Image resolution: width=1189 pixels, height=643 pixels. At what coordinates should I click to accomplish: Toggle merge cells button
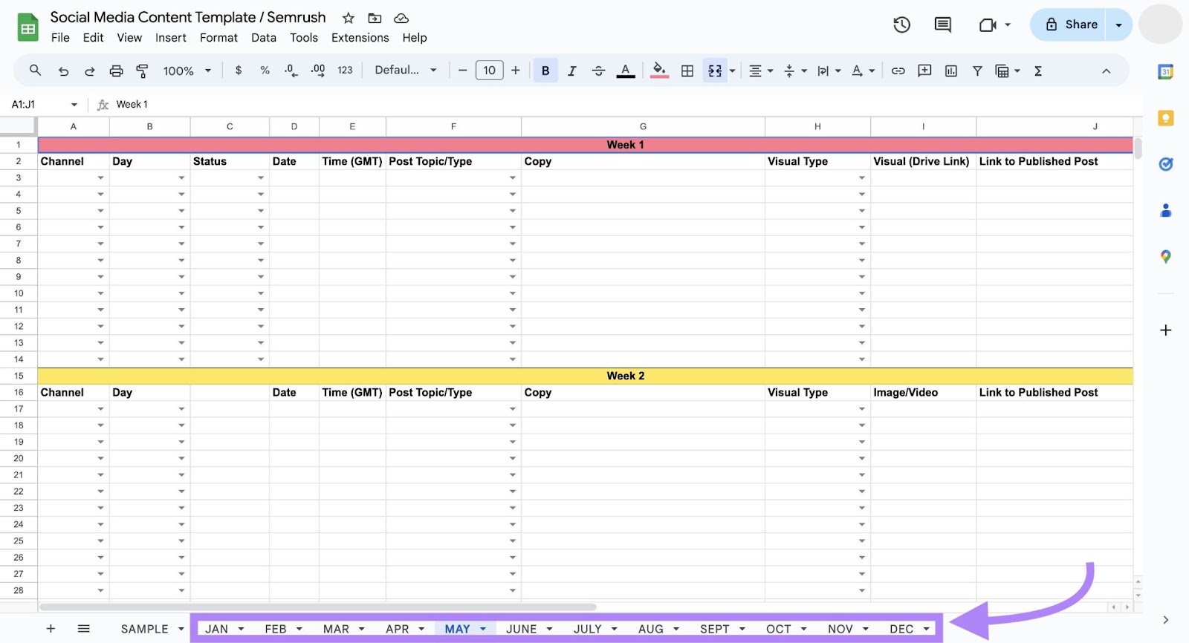[715, 71]
